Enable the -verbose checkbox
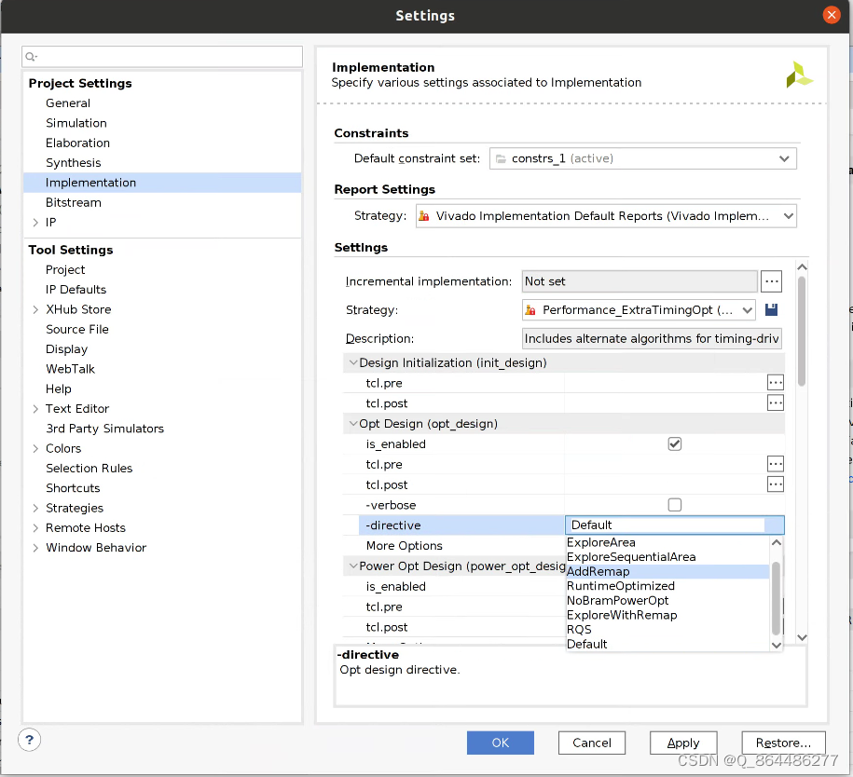The image size is (853, 777). pyautogui.click(x=674, y=504)
